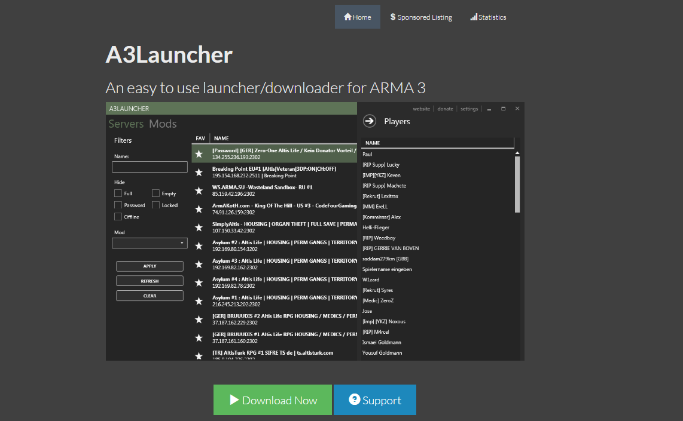Switch to the Servers tab in A3Launcher
This screenshot has height=421, width=683.
click(126, 124)
